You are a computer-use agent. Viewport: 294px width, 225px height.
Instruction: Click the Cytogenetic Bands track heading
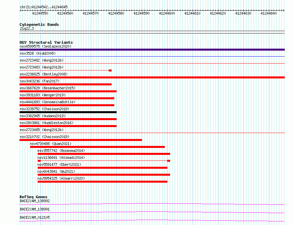point(39,24)
